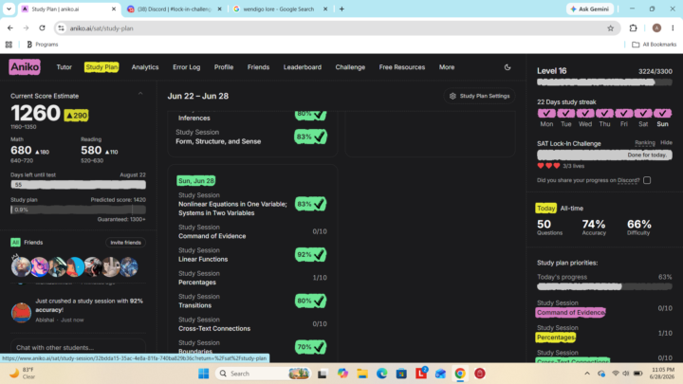The height and width of the screenshot is (384, 683).
Task: Bookmark this page with the star icon
Action: click(610, 28)
